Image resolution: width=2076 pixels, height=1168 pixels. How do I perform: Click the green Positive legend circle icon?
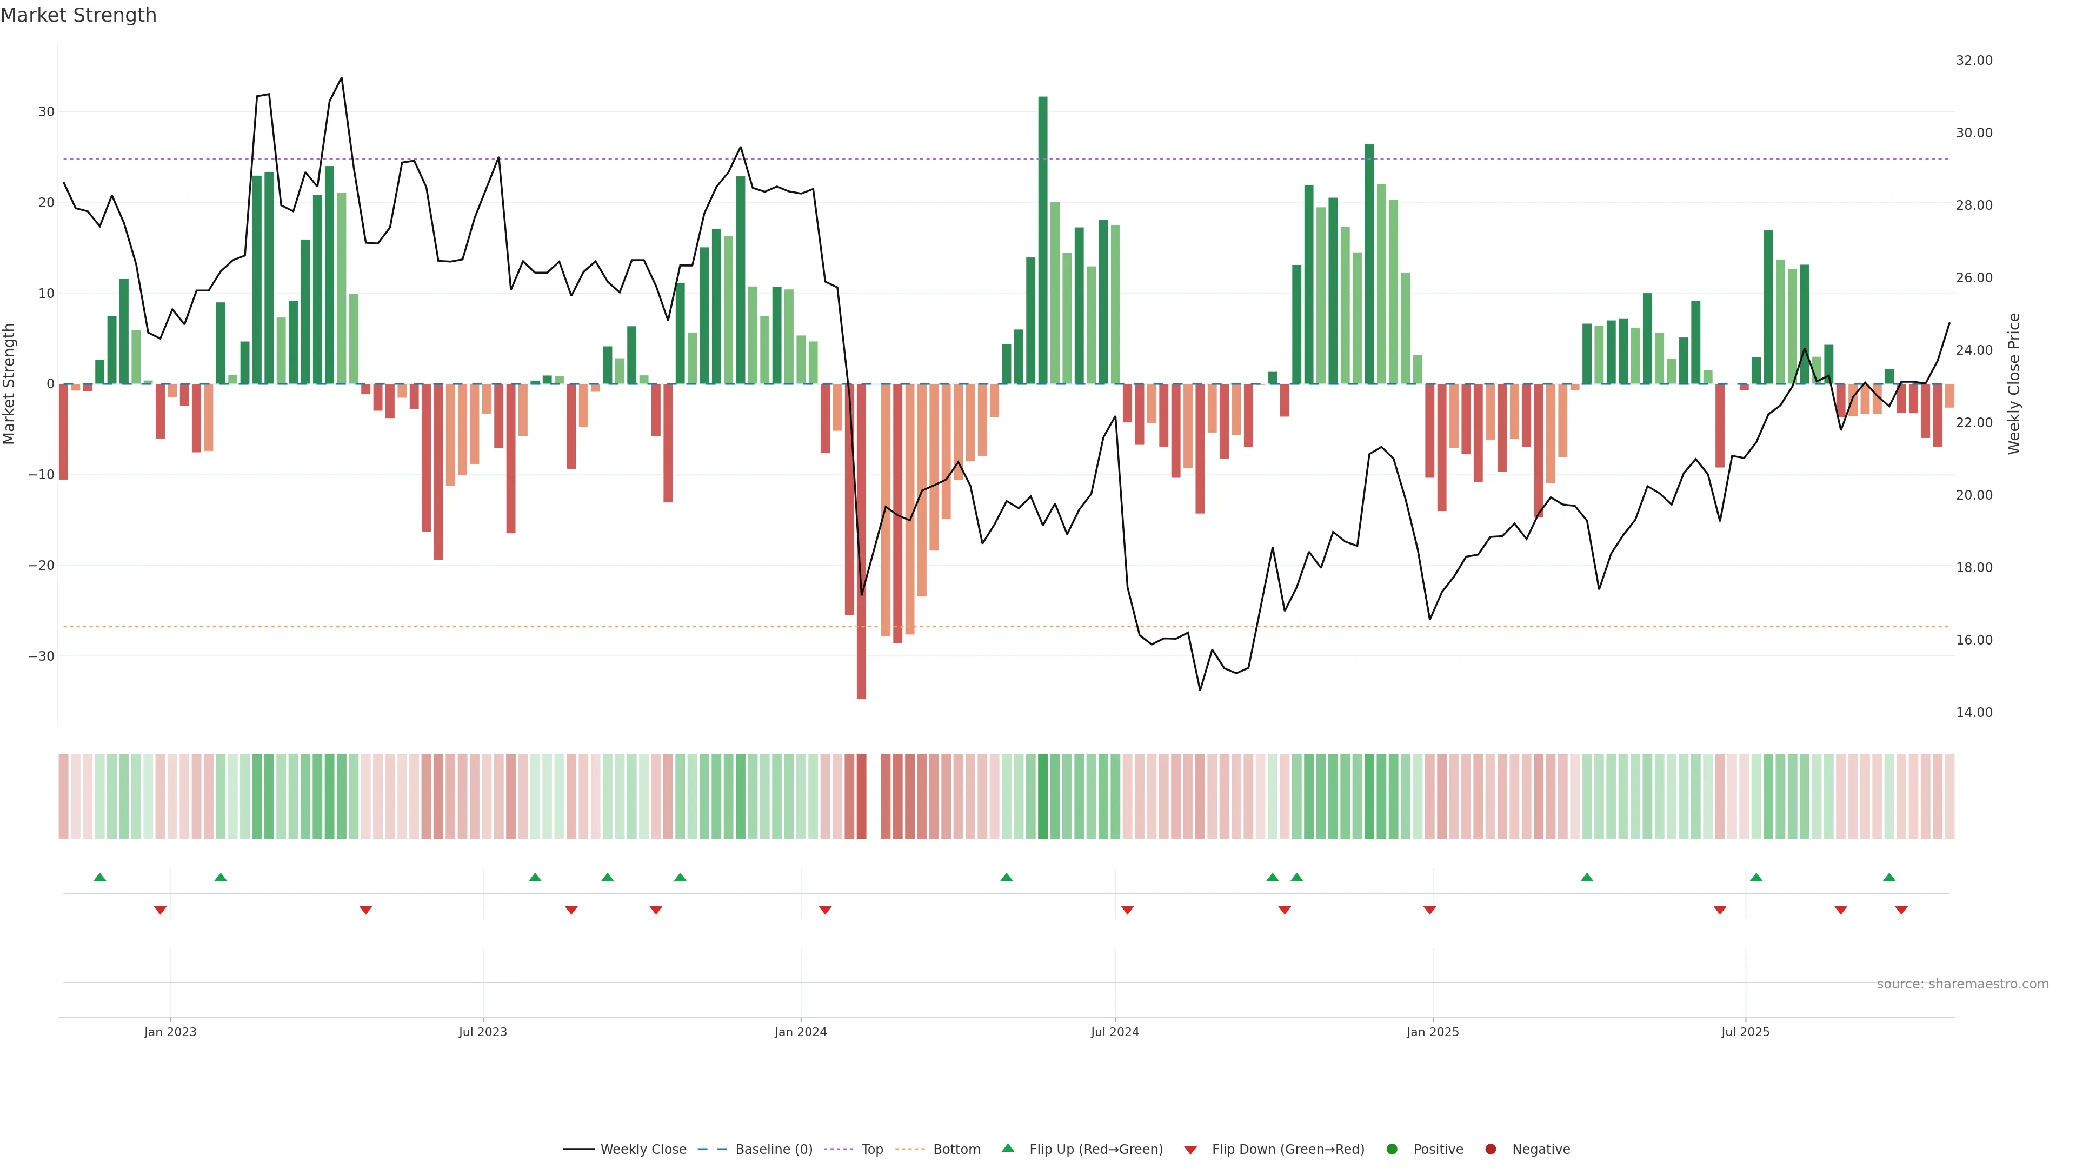tap(1392, 1150)
